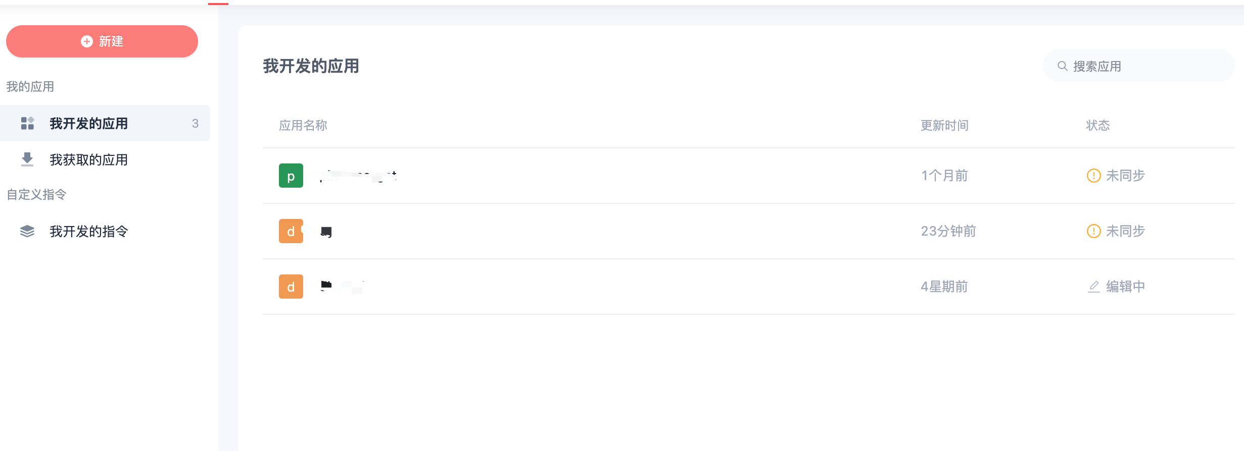Click the 应用名称 column header
This screenshot has width=1244, height=451.
(x=303, y=125)
